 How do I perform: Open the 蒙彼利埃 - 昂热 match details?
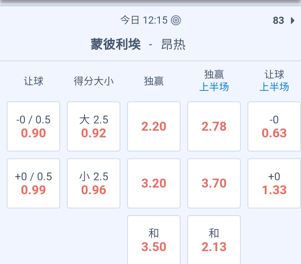pos(138,45)
